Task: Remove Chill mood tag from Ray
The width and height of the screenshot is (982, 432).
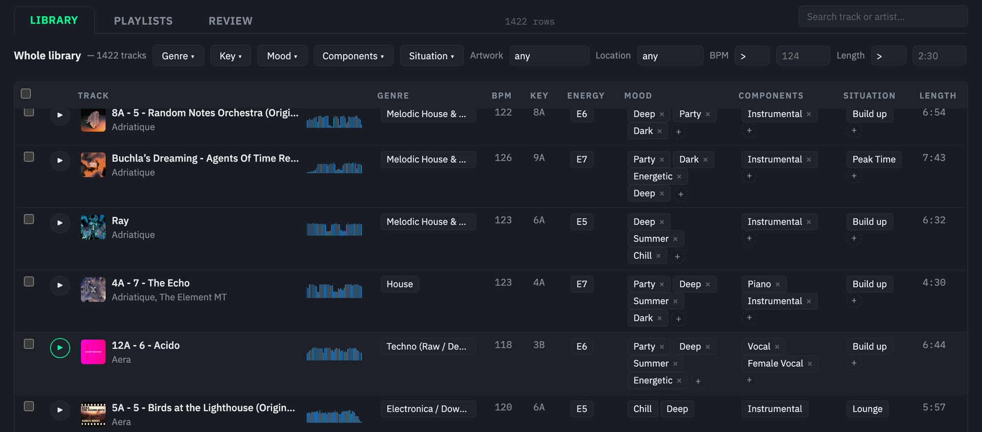Action: click(x=658, y=256)
